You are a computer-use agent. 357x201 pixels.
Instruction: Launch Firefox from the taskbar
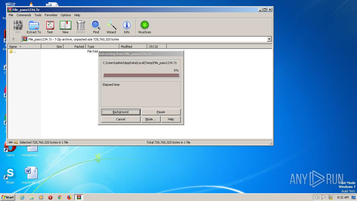pyautogui.click(x=69, y=197)
